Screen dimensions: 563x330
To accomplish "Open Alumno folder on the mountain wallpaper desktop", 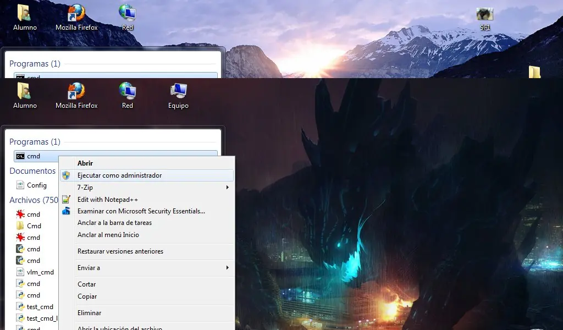I will pos(25,17).
